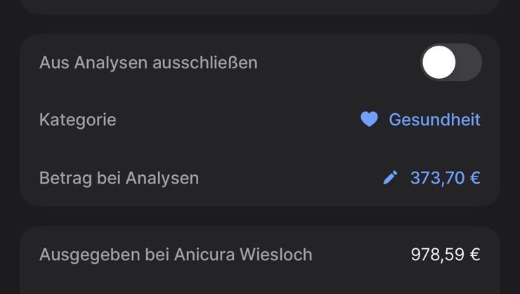The image size is (520, 294).
Task: Tap the euro sign after 373,70
Action: [475, 178]
